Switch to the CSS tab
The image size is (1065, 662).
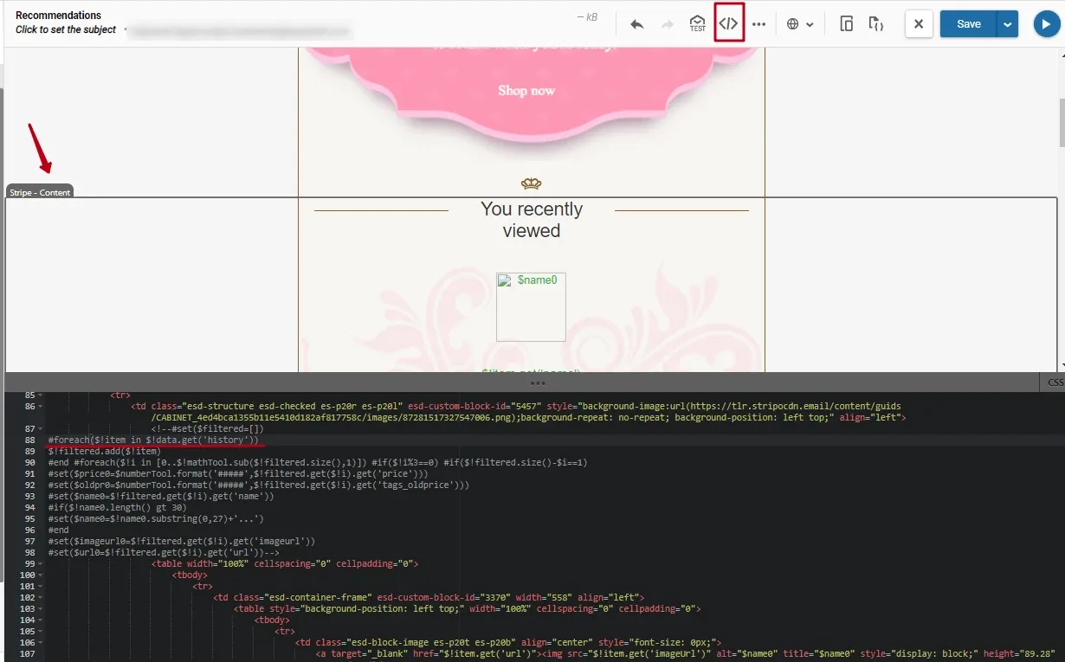click(x=1054, y=382)
